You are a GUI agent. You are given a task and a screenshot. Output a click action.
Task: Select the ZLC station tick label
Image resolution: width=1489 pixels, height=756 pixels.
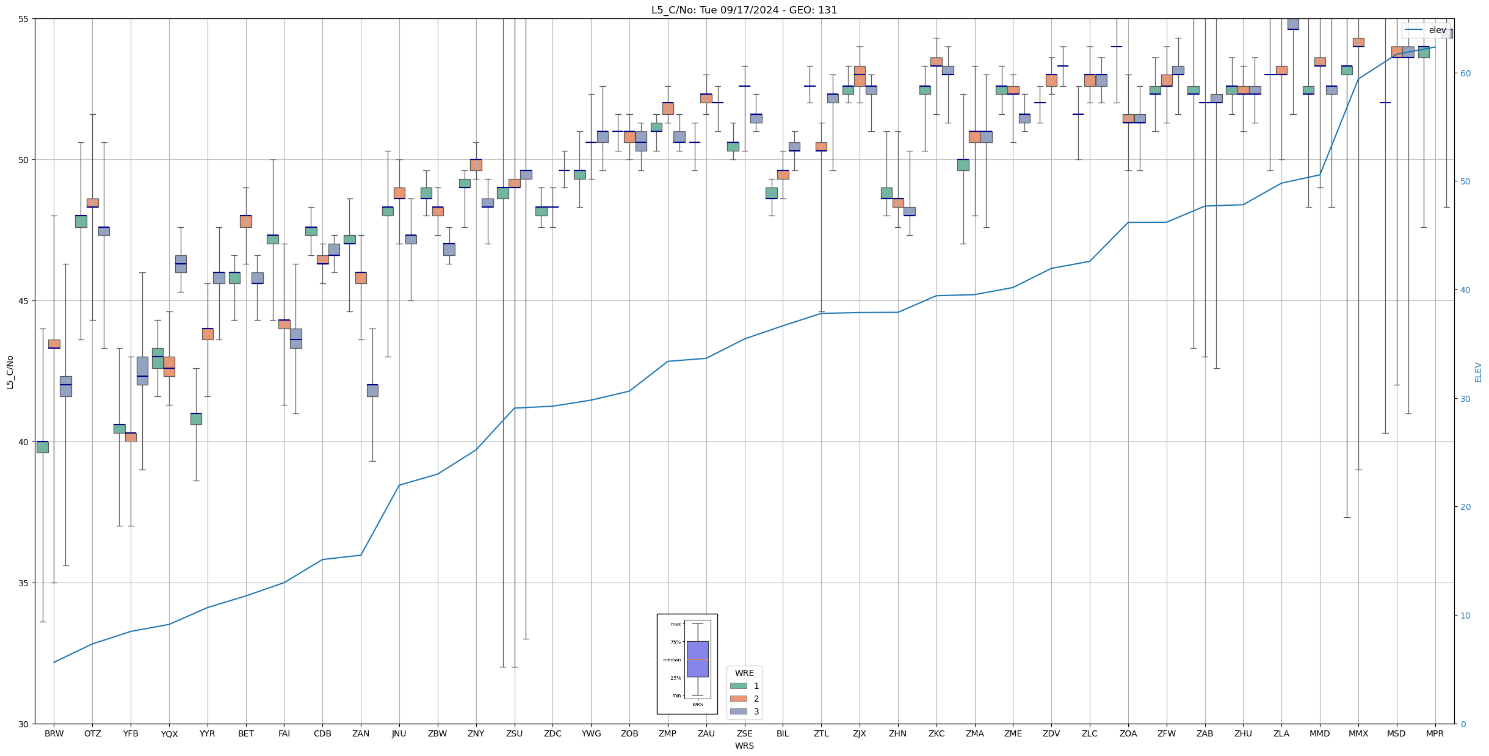tap(1090, 733)
